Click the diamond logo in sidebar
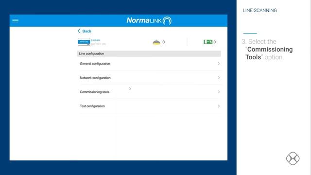This screenshot has width=311, height=175. point(293,158)
